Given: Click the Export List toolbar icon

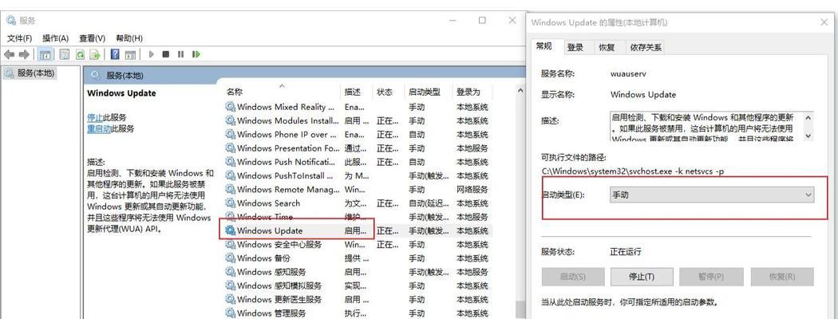Looking at the screenshot, I should tap(95, 54).
